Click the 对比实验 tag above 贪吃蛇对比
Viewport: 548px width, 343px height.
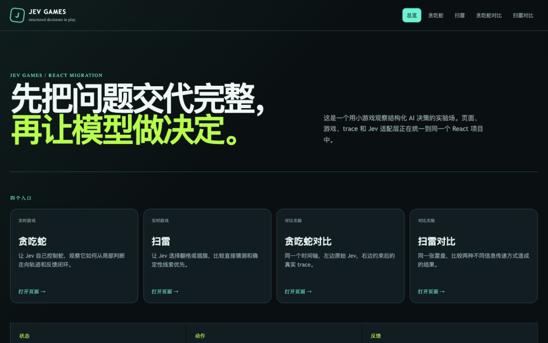293,221
